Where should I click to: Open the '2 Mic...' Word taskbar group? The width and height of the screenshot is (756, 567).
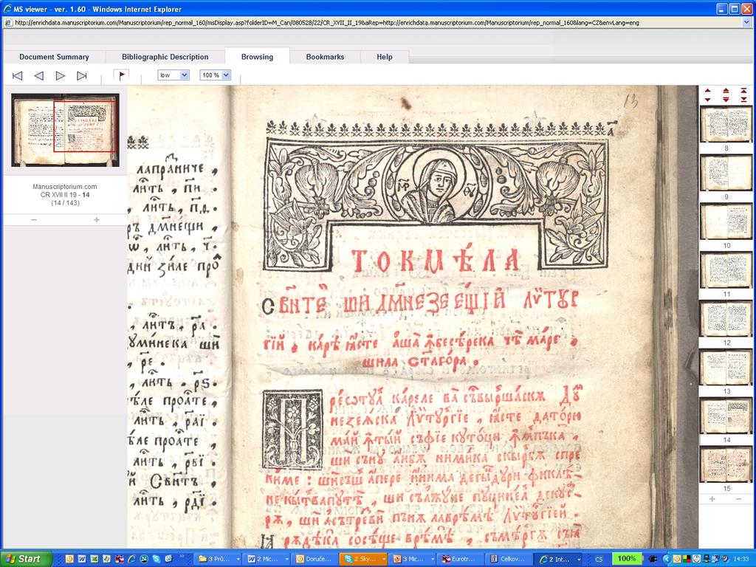coord(267,559)
